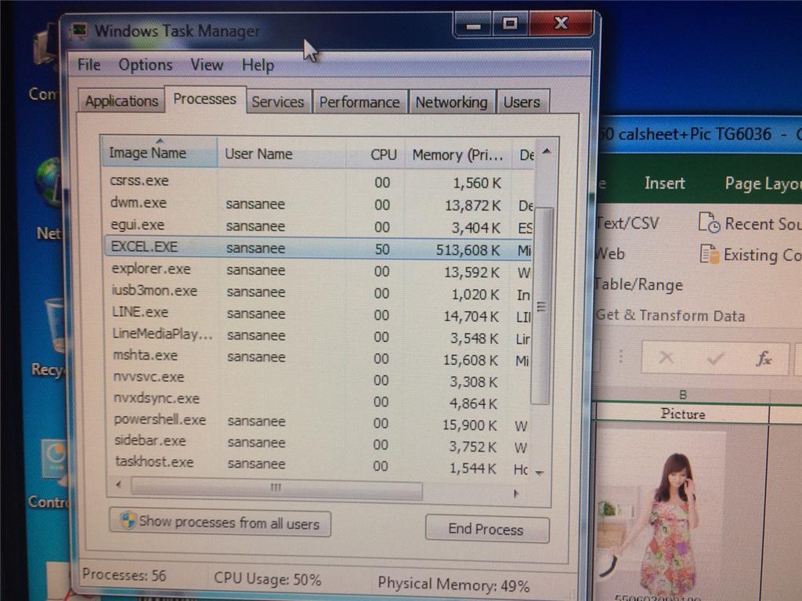Select the LineMediaPlay... process row
The width and height of the screenshot is (802, 601).
318,336
